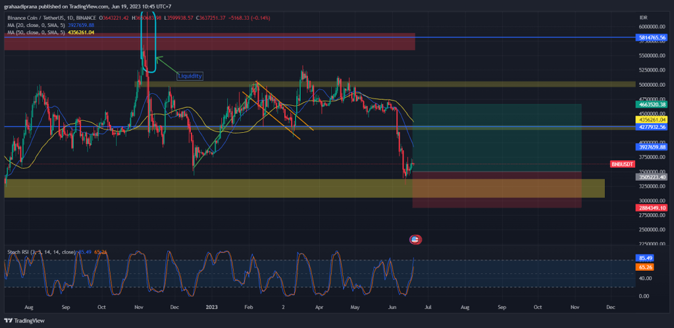The height and width of the screenshot is (328, 674).
Task: Click the 2250000.00 price scale label
Action: click(x=654, y=244)
